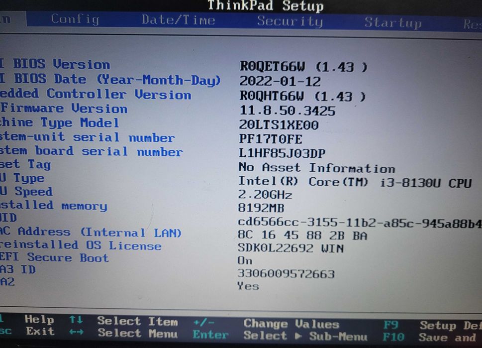This screenshot has height=348, width=482.
Task: Click the UEFI Secure Boot label
Action: tap(54, 257)
